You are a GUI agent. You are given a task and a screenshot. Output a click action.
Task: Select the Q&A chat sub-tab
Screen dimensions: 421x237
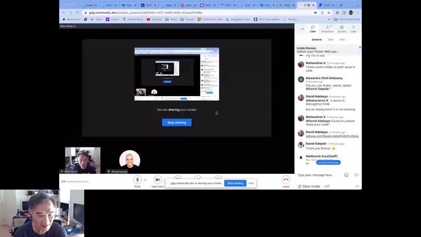[330, 39]
